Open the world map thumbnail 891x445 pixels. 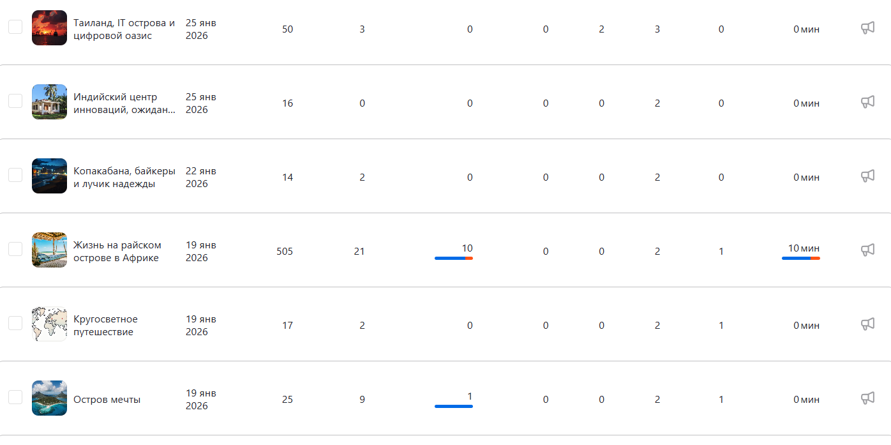coord(49,324)
